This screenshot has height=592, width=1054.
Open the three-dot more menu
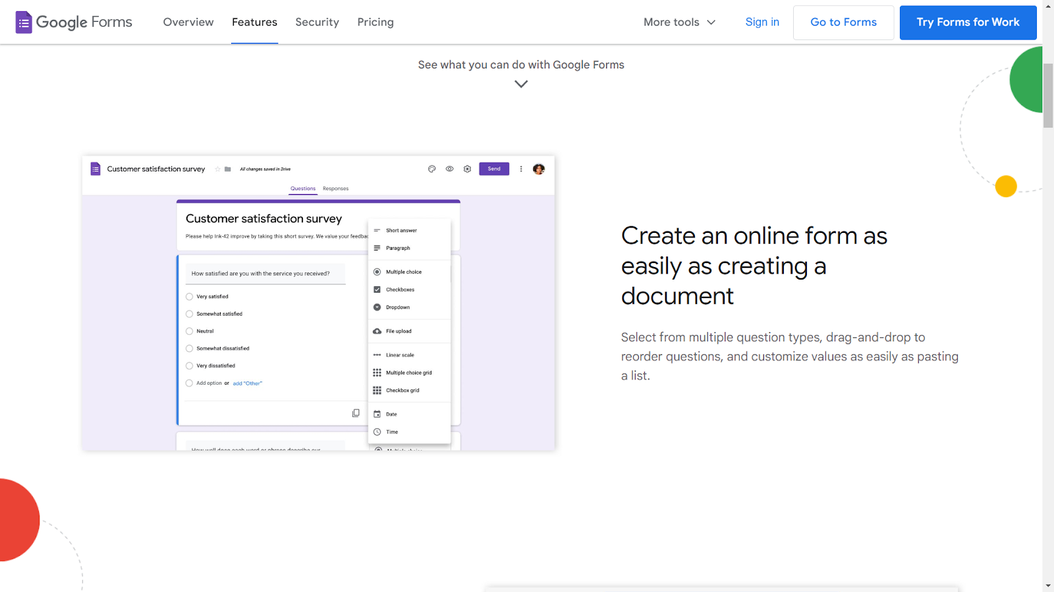(x=521, y=169)
